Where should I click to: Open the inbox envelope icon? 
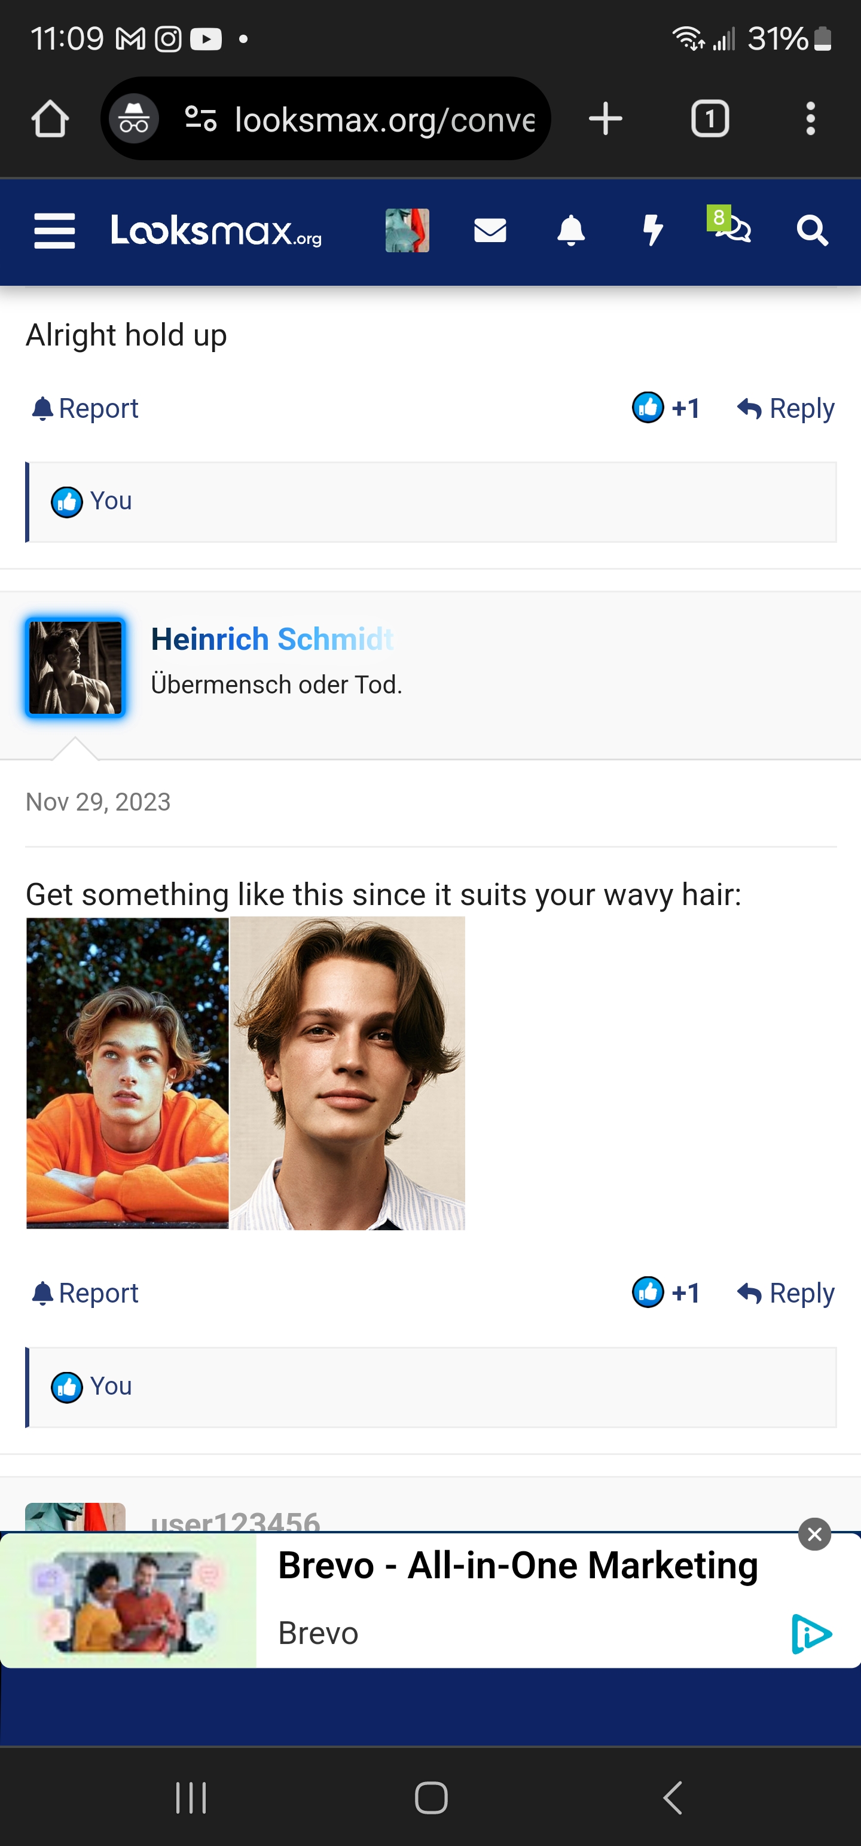(490, 231)
